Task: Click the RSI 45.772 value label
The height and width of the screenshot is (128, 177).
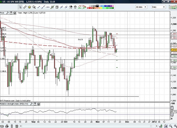Action: [x=174, y=112]
